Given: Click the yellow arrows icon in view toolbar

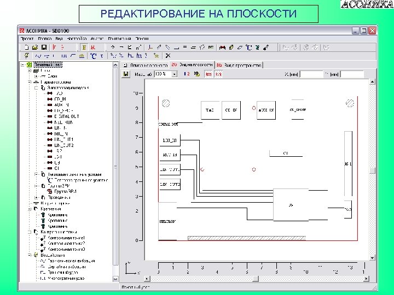Looking at the screenshot, I should pos(197,74).
